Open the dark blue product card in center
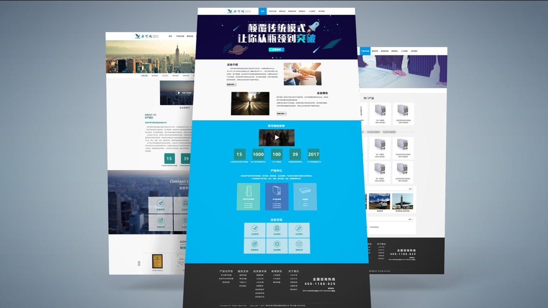The image size is (548, 308). pos(277,197)
